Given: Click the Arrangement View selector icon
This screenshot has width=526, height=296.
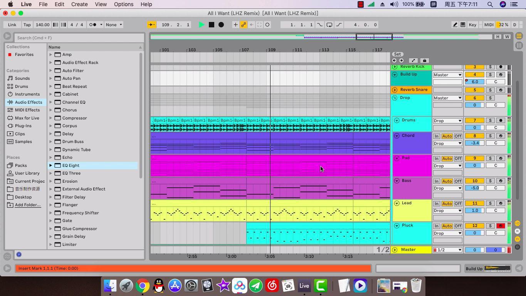Looking at the screenshot, I should point(519,45).
